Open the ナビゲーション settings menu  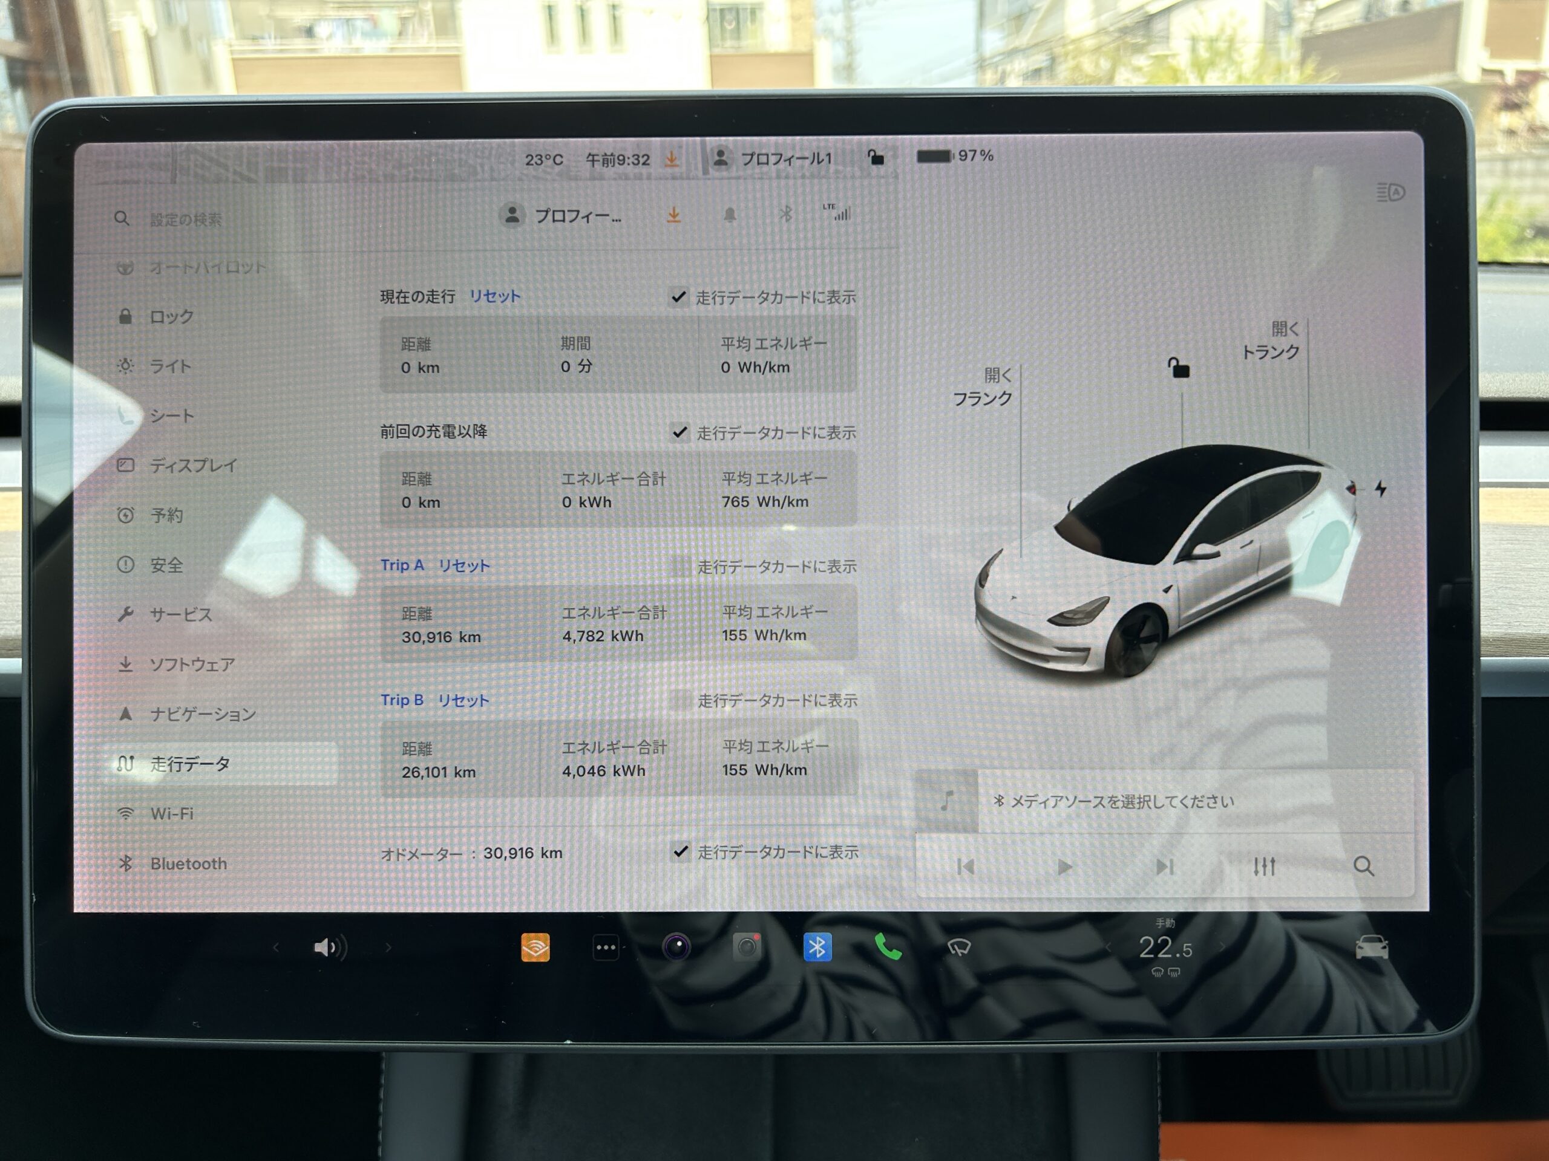pos(187,714)
